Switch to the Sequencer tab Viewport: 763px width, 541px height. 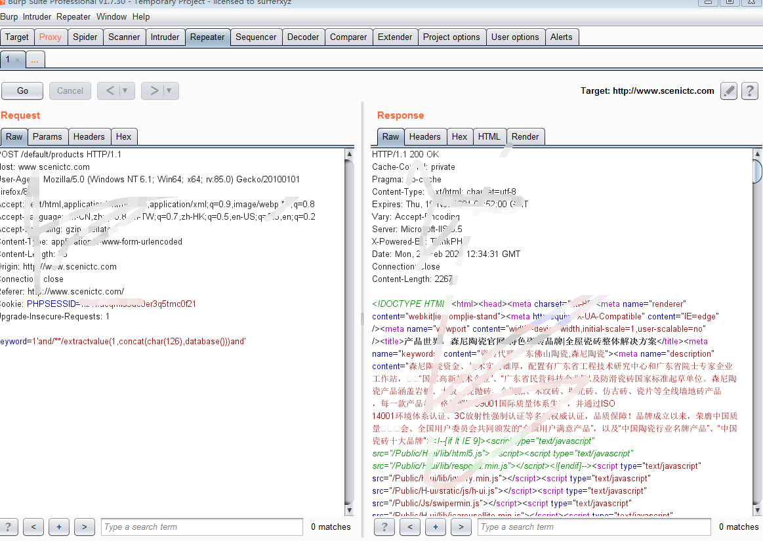(256, 37)
